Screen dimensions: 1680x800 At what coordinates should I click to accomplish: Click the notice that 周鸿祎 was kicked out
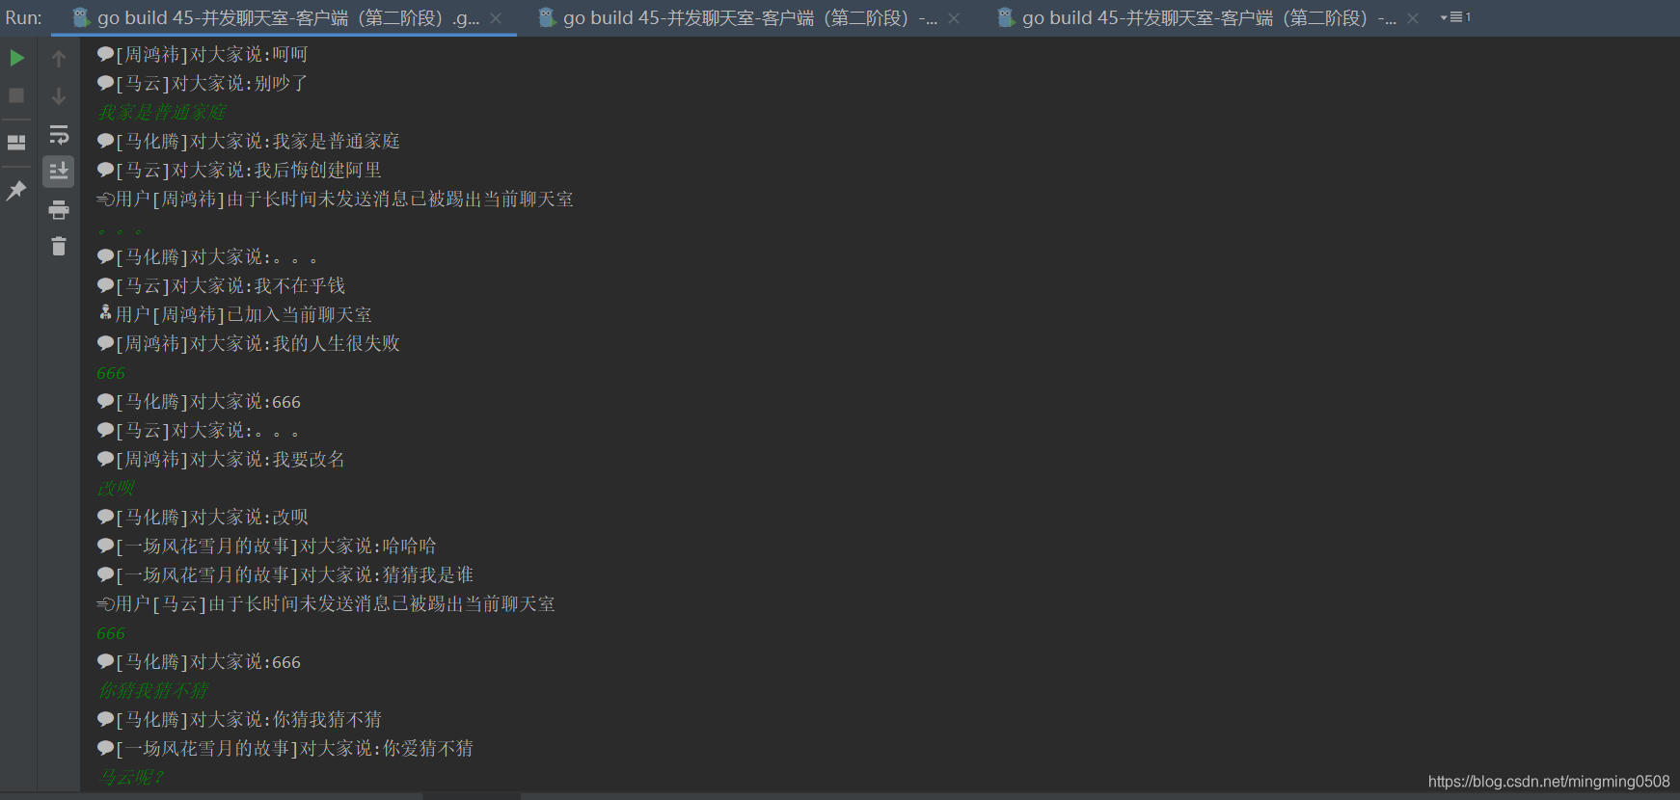(336, 200)
